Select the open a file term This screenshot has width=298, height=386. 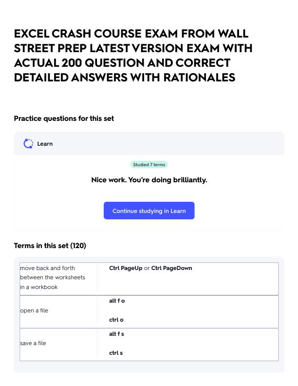click(34, 310)
